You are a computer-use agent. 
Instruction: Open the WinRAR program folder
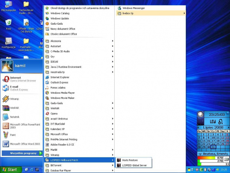79,108
